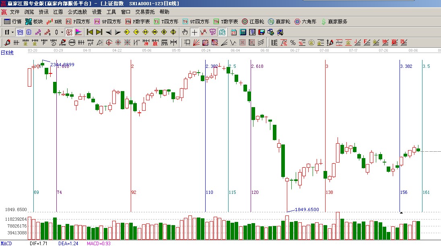The image size is (441, 246).
Task: Click the 江恩轮 button
Action: pyautogui.click(x=253, y=22)
